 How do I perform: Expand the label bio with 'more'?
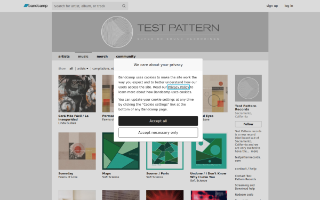pos(254,151)
